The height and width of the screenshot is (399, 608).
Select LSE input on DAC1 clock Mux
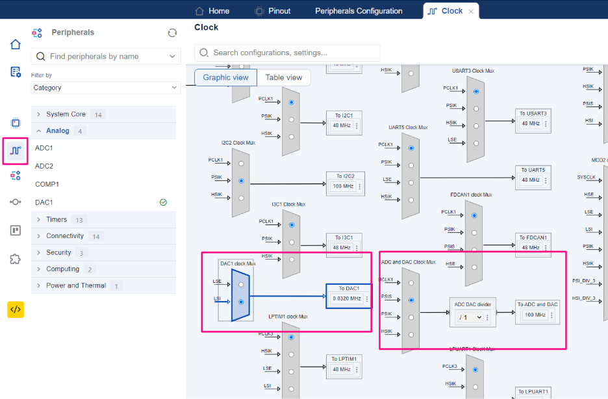(241, 284)
